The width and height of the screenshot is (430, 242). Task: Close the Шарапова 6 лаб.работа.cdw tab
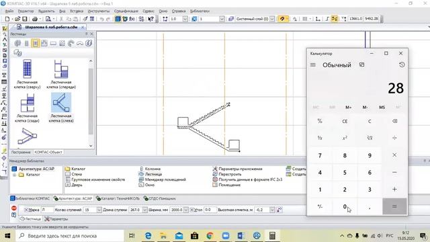83,27
